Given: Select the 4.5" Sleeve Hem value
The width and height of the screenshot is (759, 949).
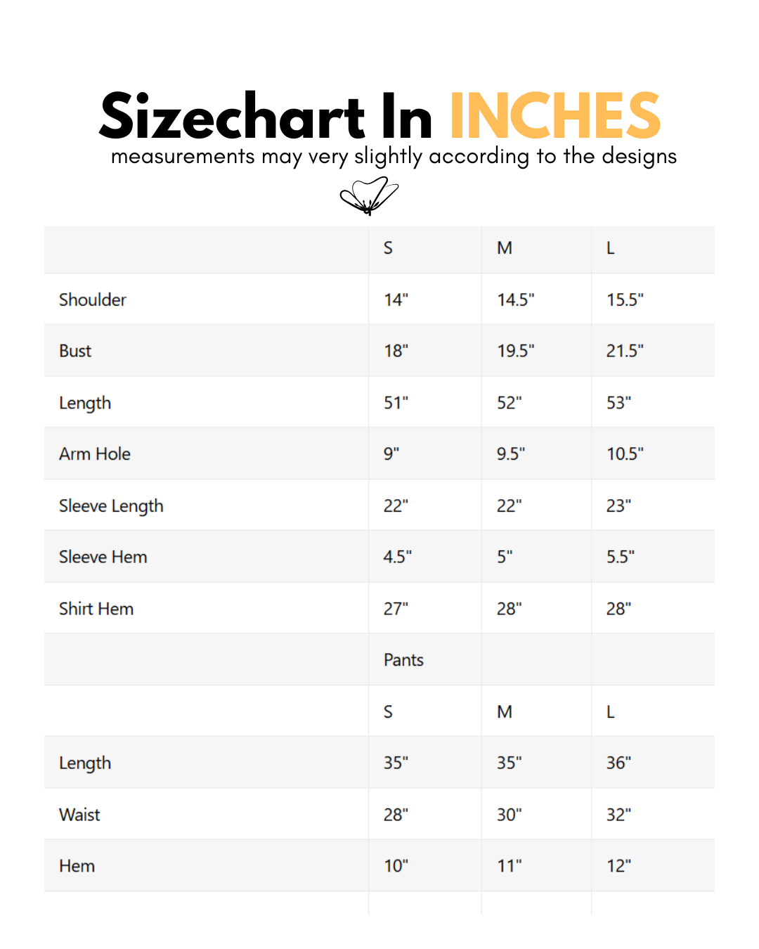Looking at the screenshot, I should pos(397,557).
